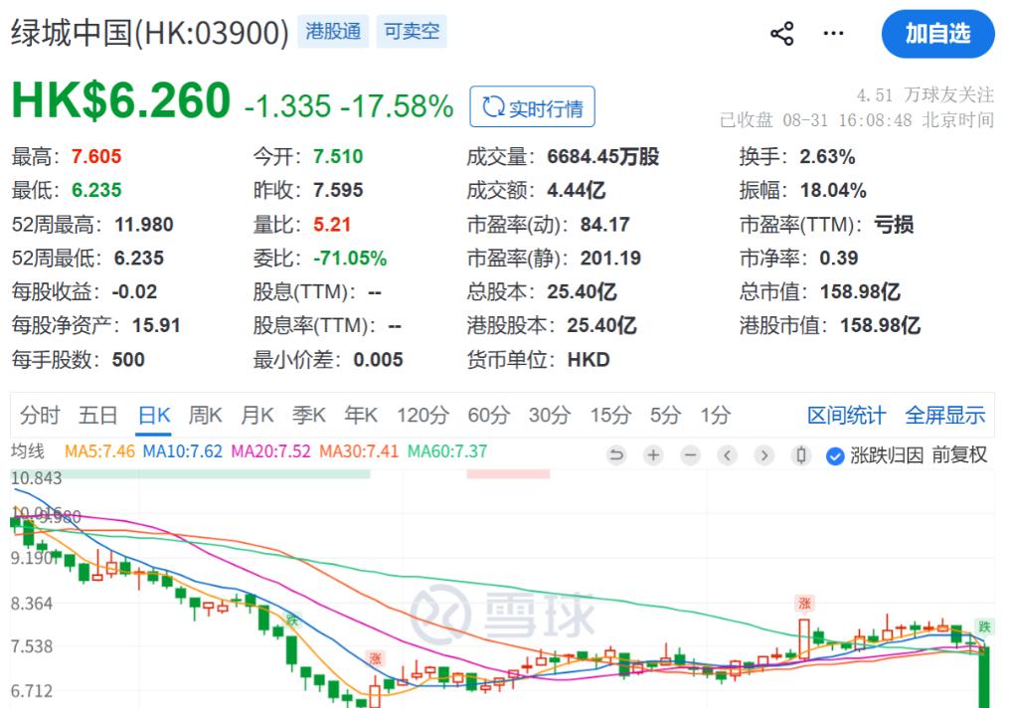Toggle the 涨跌归因 checkbox

click(835, 455)
